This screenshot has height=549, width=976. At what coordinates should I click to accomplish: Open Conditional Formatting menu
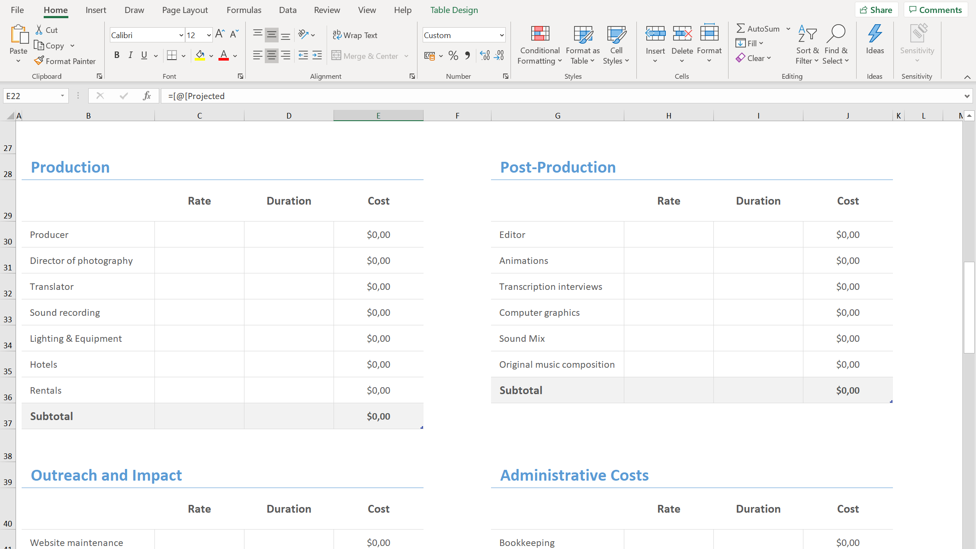click(x=540, y=45)
